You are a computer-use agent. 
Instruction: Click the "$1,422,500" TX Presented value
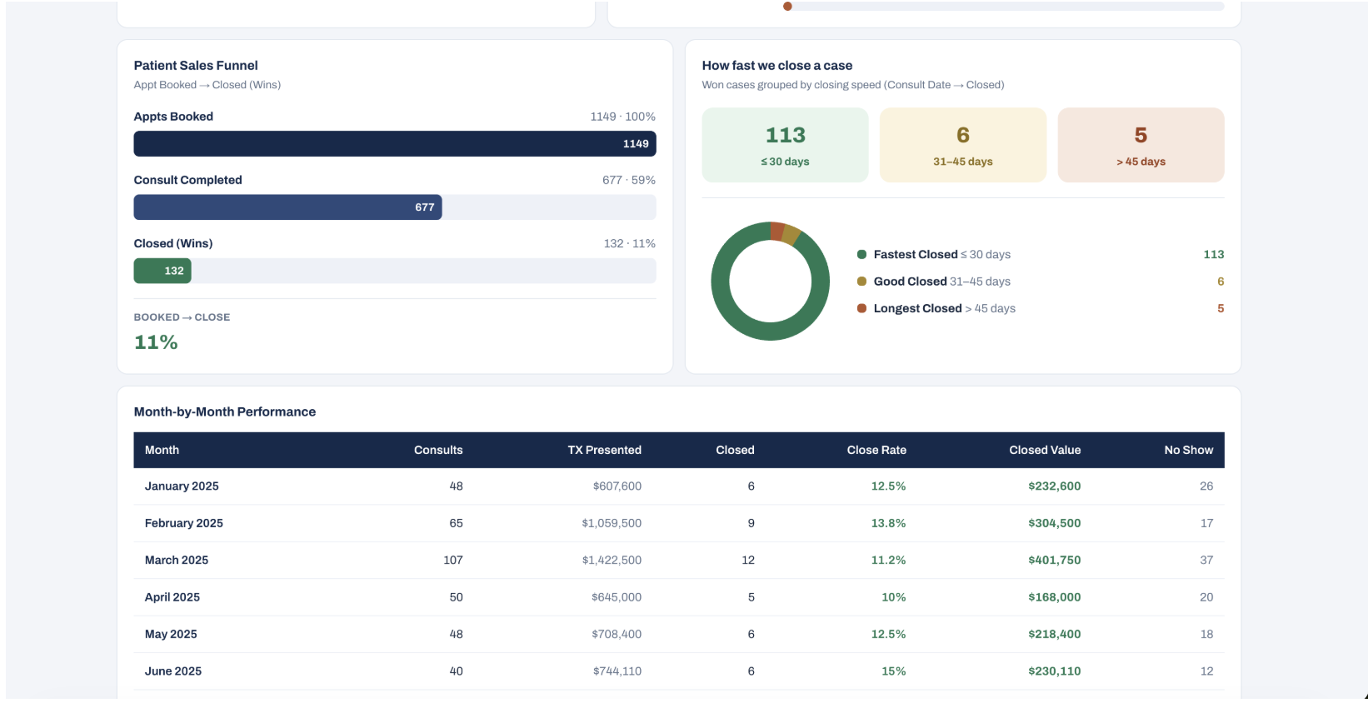[612, 561]
